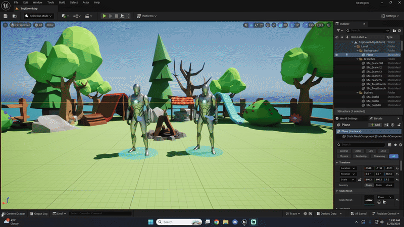404x227 pixels.
Task: Click the scale lock icon in Transform
Action: (360, 179)
